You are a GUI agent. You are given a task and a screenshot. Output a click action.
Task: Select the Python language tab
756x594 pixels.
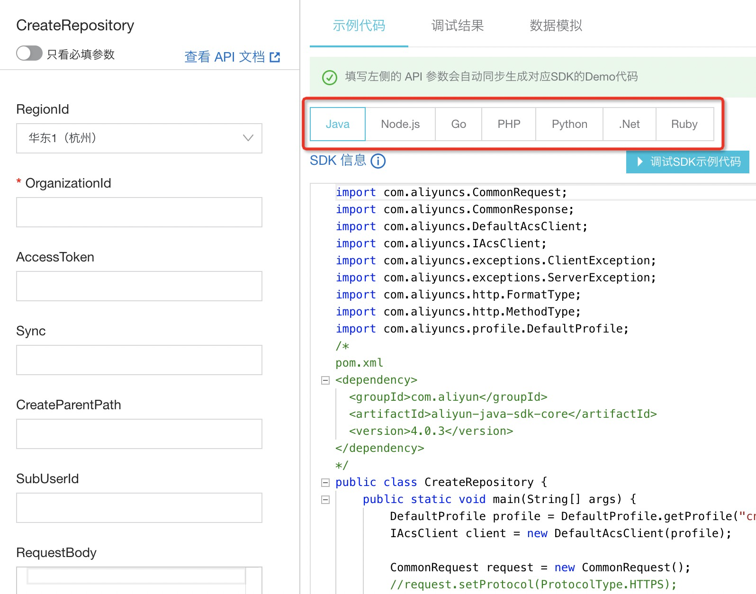[569, 124]
